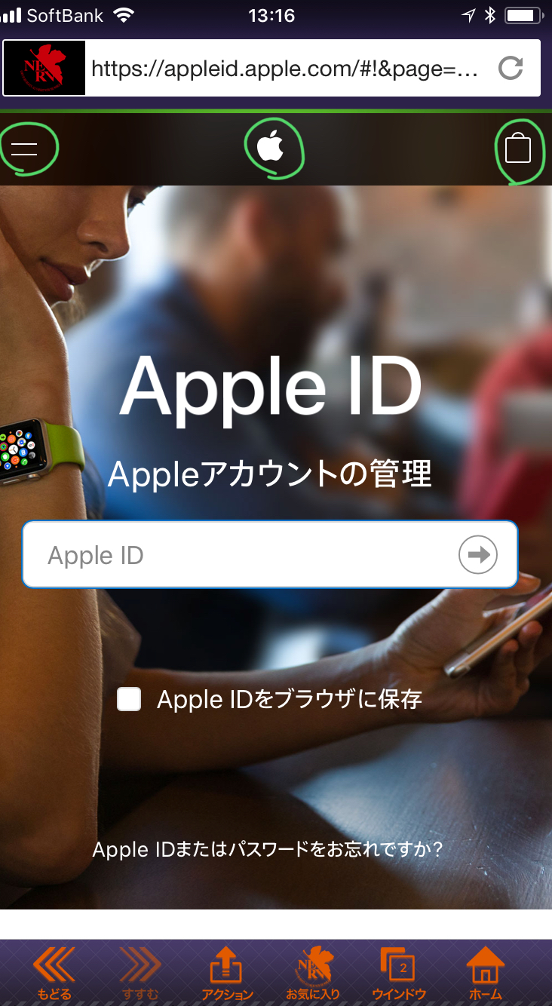Tap the Apple logo icon
The width and height of the screenshot is (552, 1006).
[x=270, y=148]
